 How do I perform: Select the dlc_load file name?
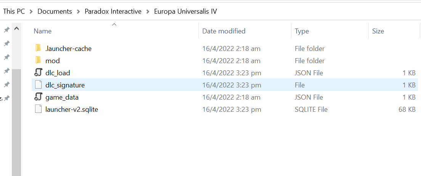(58, 73)
